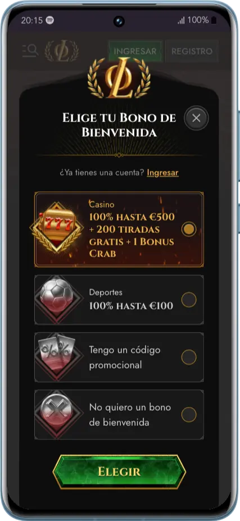Viewport: 240px width, 521px height.
Task: Click the slot machine 777 casino icon
Action: pyautogui.click(x=56, y=228)
